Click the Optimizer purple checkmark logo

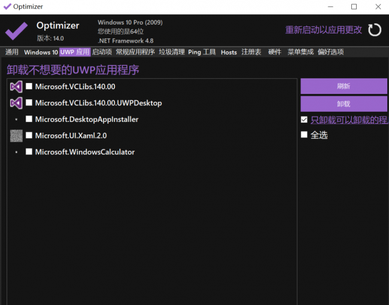coord(16,30)
